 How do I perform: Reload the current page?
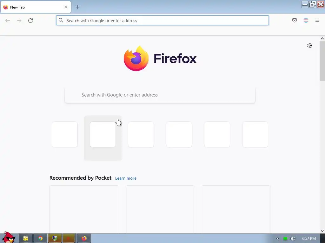[30, 21]
